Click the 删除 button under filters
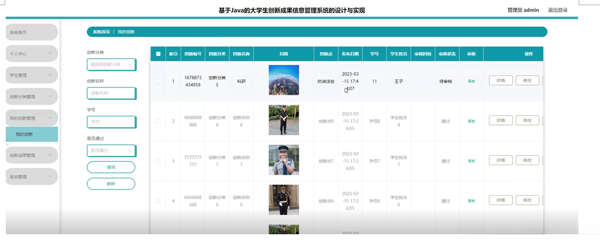The height and width of the screenshot is (240, 600). point(111,184)
